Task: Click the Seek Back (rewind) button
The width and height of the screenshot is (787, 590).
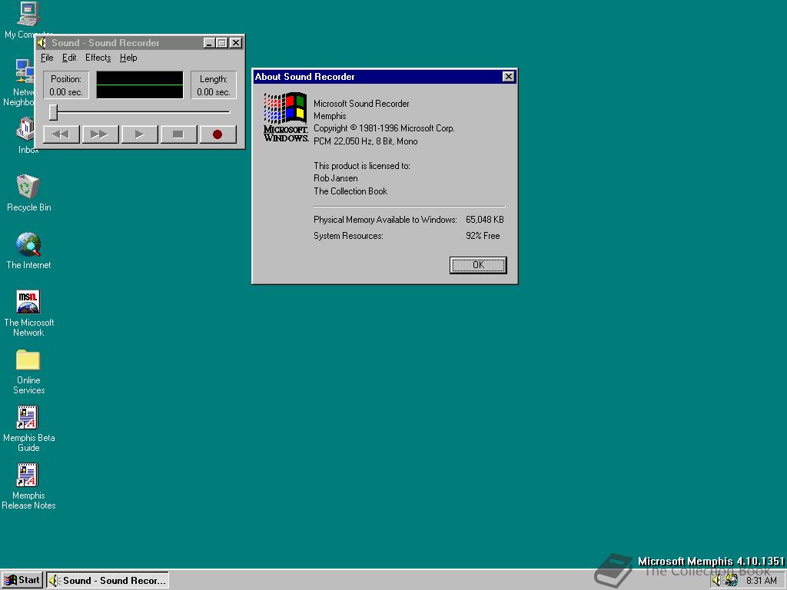Action: pyautogui.click(x=60, y=134)
